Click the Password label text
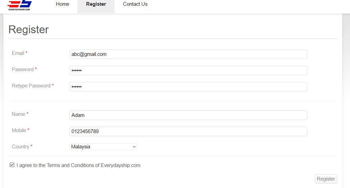The image size is (350, 188). tap(23, 69)
